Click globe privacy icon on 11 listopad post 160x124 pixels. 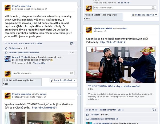coord(46,9)
